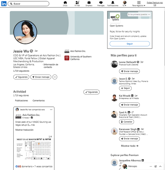Open Empleos jobs icon

[89, 4]
